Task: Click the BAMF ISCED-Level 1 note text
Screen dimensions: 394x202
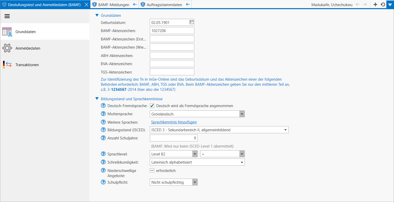Action: pyautogui.click(x=192, y=146)
